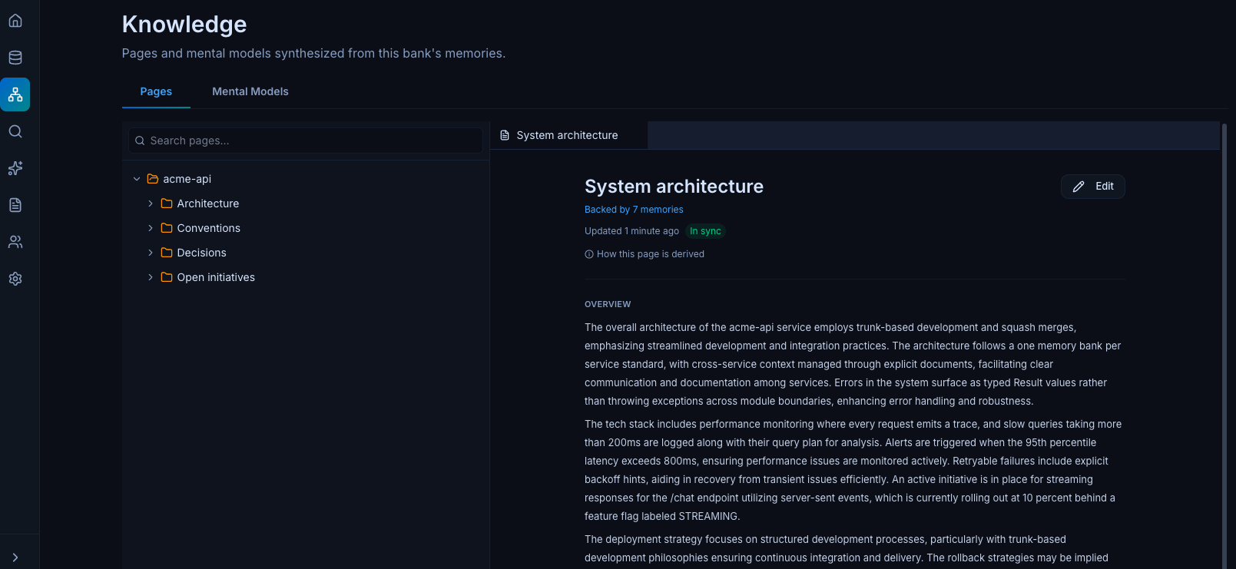The height and width of the screenshot is (569, 1236).
Task: Open the sparkles icon in the sidebar
Action: (x=15, y=168)
